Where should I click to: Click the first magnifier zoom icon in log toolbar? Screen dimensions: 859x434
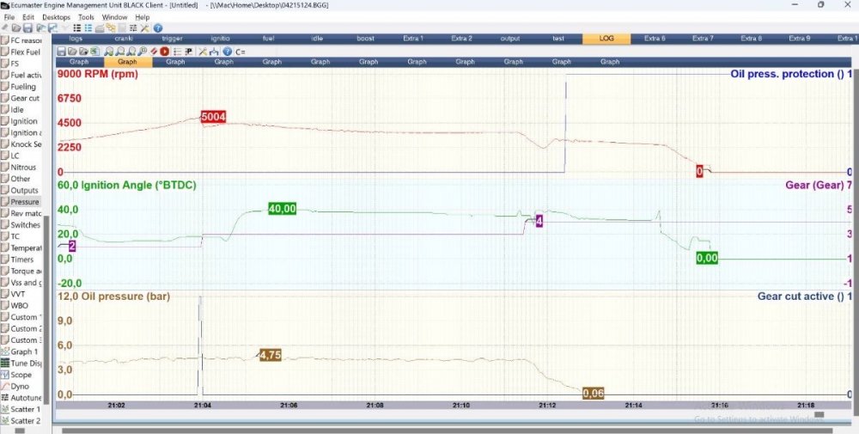pos(109,52)
